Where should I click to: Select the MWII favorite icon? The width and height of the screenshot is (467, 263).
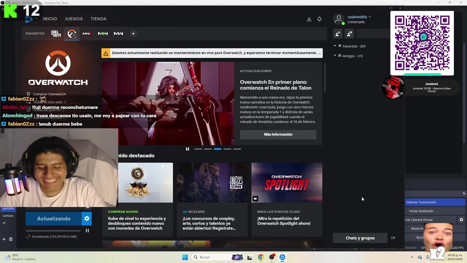click(x=103, y=34)
